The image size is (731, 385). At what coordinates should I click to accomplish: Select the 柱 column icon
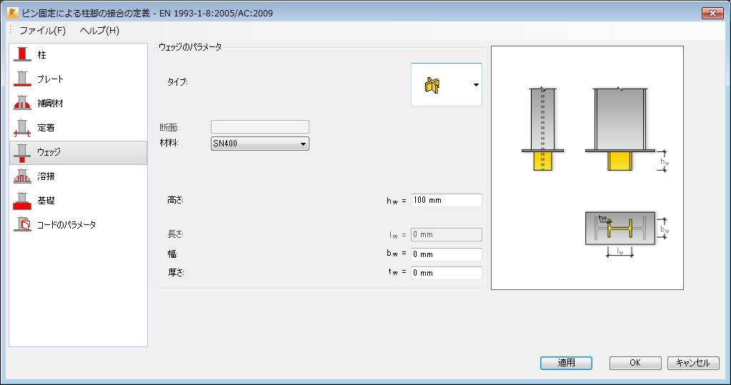(x=22, y=54)
